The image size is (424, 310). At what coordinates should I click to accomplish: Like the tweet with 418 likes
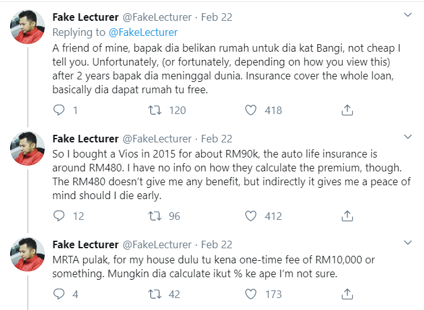coord(251,110)
